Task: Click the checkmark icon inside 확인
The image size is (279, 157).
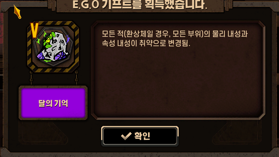Action: click(x=126, y=136)
